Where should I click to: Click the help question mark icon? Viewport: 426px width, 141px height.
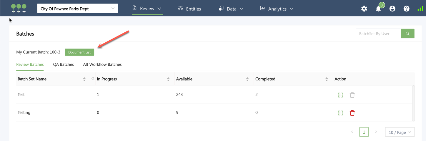(x=406, y=9)
